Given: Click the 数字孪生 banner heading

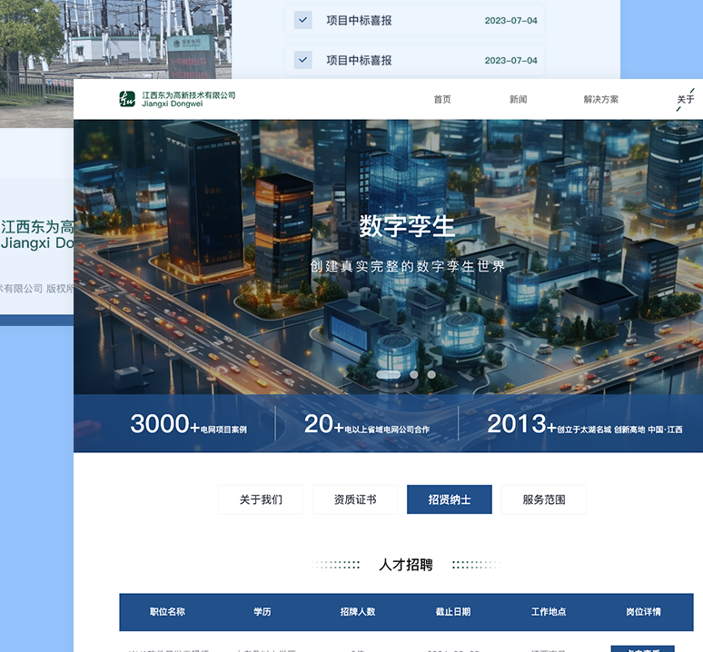Looking at the screenshot, I should coord(407,226).
